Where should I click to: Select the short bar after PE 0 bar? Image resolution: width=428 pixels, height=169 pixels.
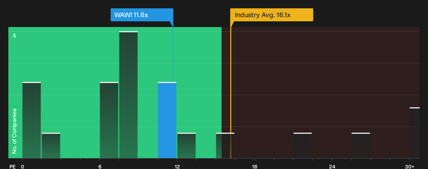[51, 146]
